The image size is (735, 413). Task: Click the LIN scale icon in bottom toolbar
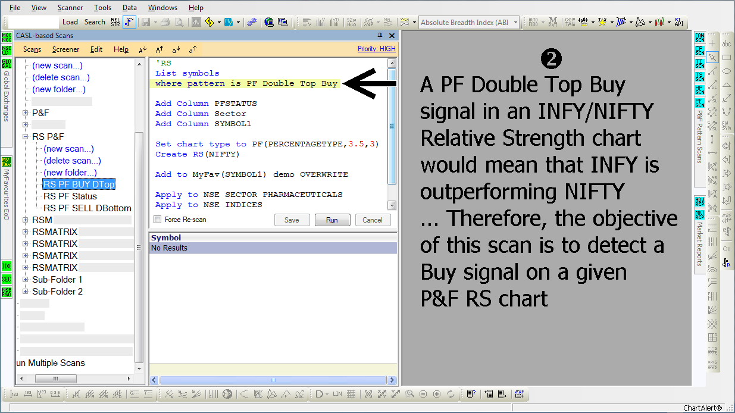coord(337,394)
